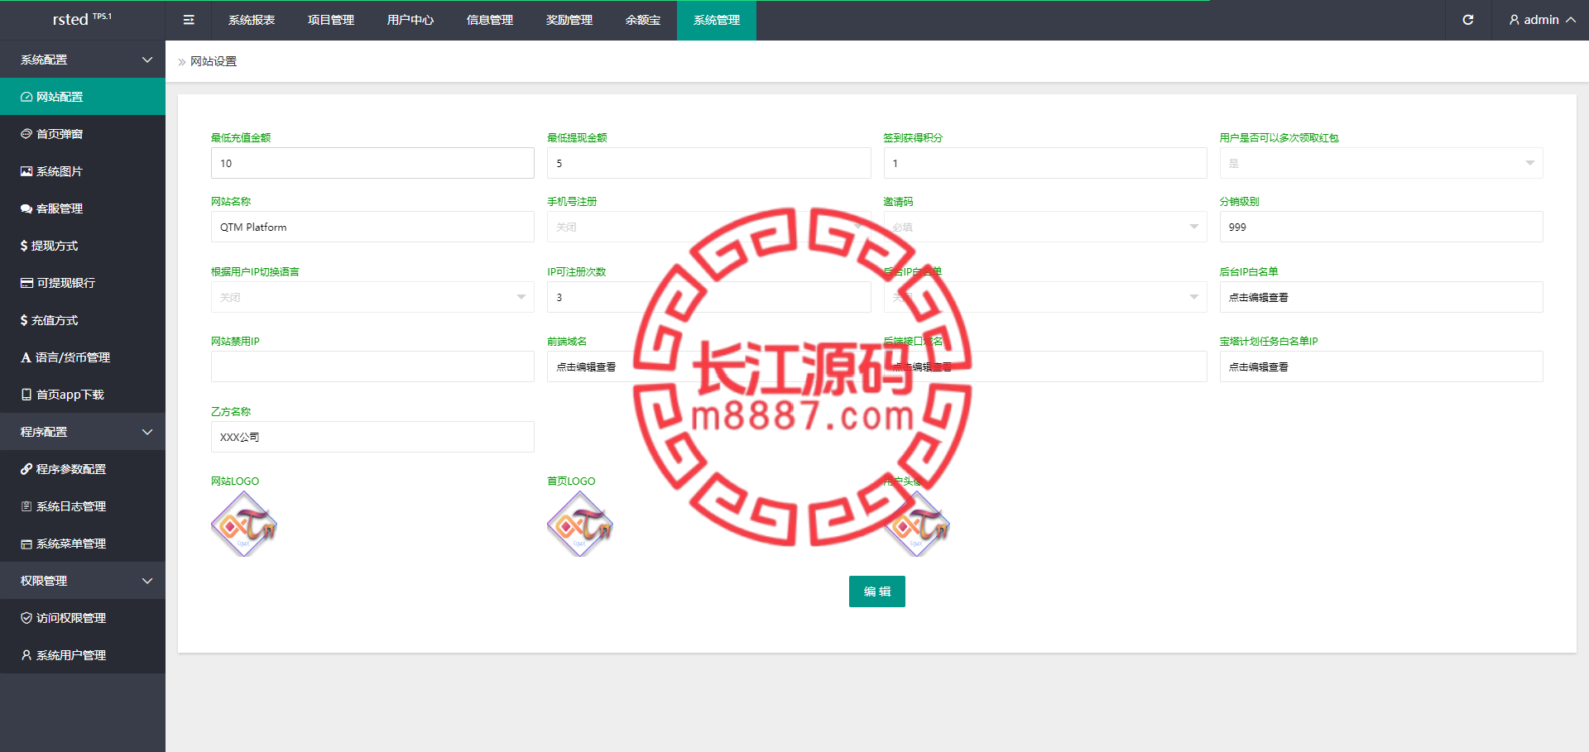Click the 系统图片 picture icon
Viewport: 1589px width, 752px height.
coord(26,171)
